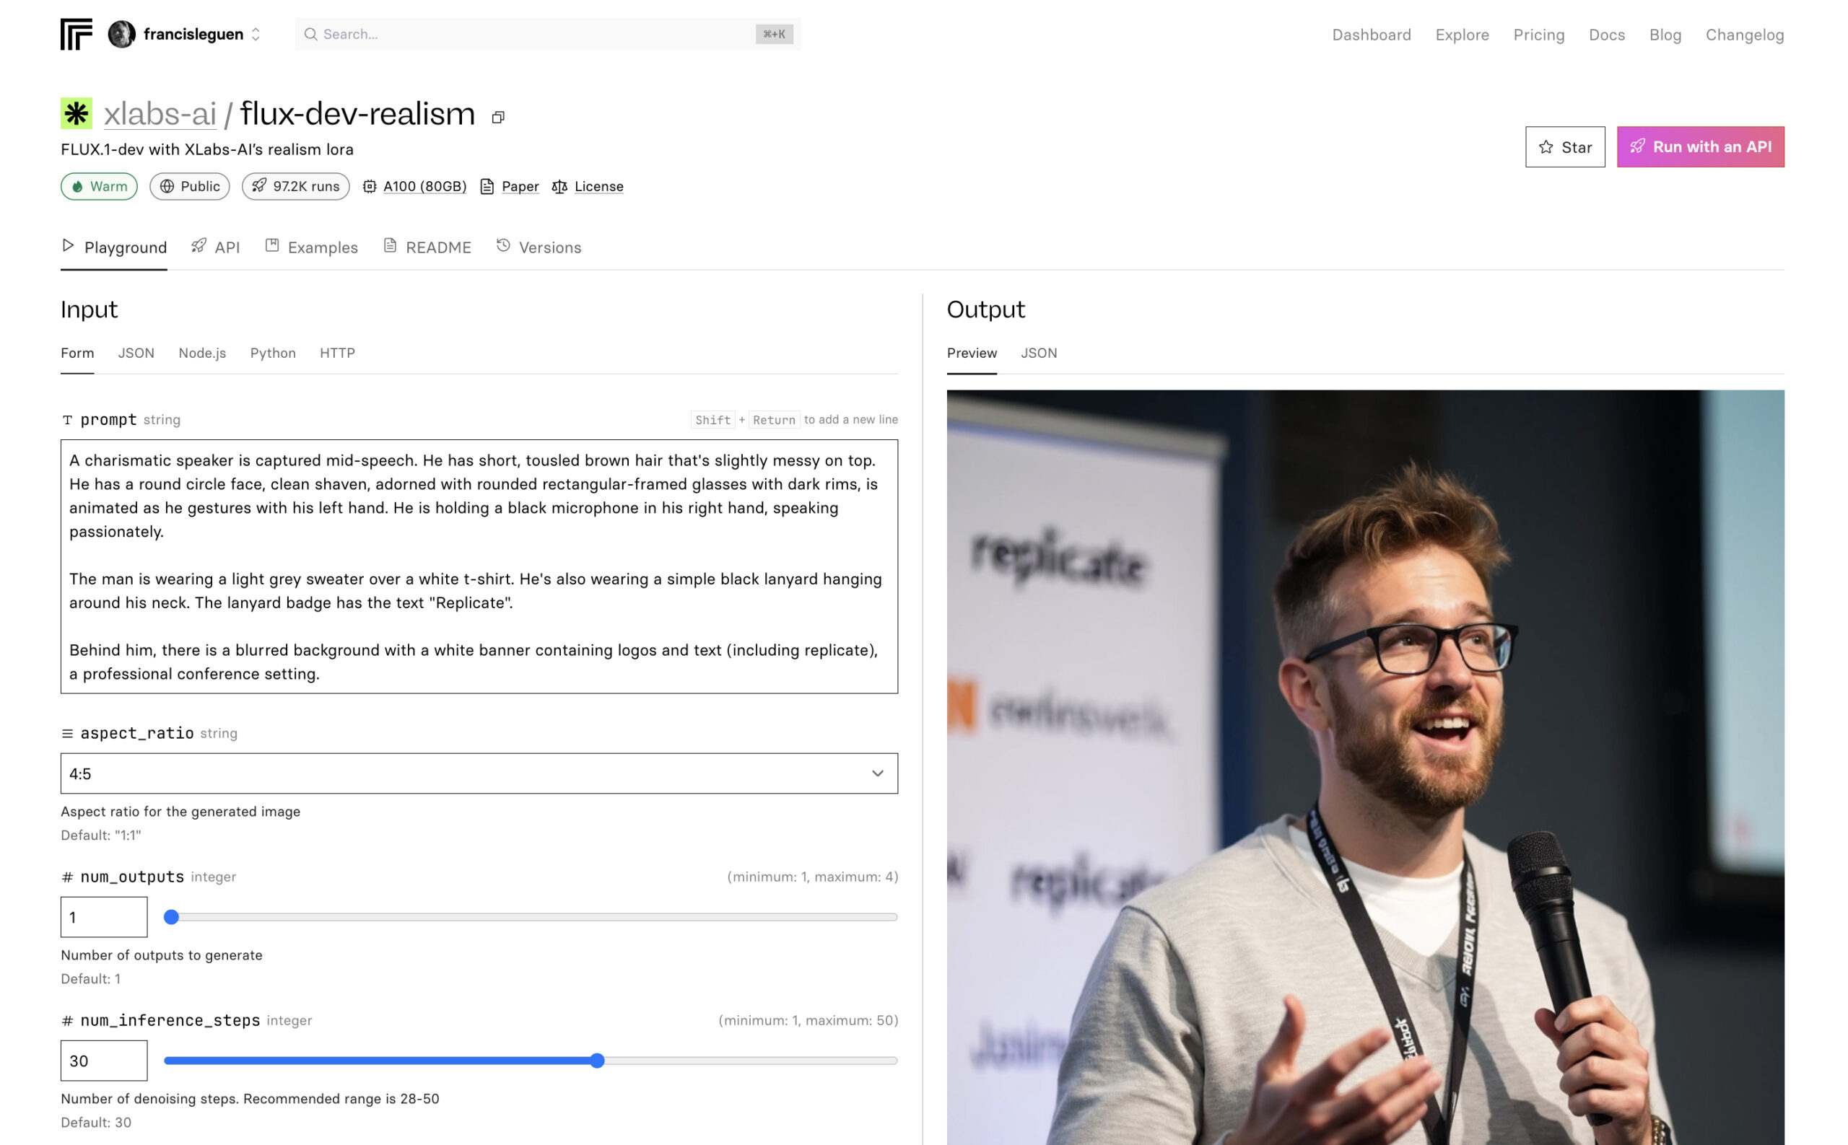Click Run with an API button
Screen dimensions: 1848x1145
point(1700,147)
